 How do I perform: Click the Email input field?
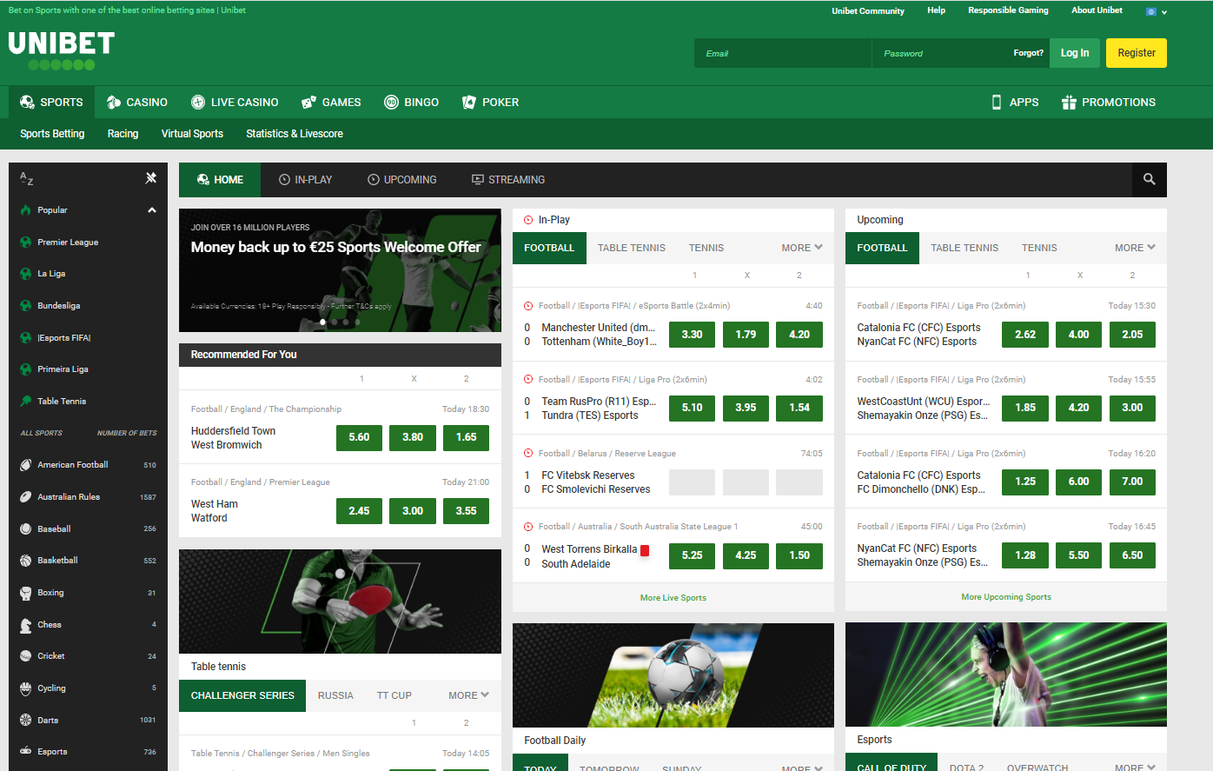781,52
